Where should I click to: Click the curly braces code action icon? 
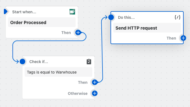pyautogui.click(x=177, y=17)
